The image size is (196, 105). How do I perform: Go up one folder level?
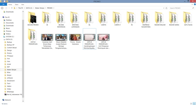[12, 8]
